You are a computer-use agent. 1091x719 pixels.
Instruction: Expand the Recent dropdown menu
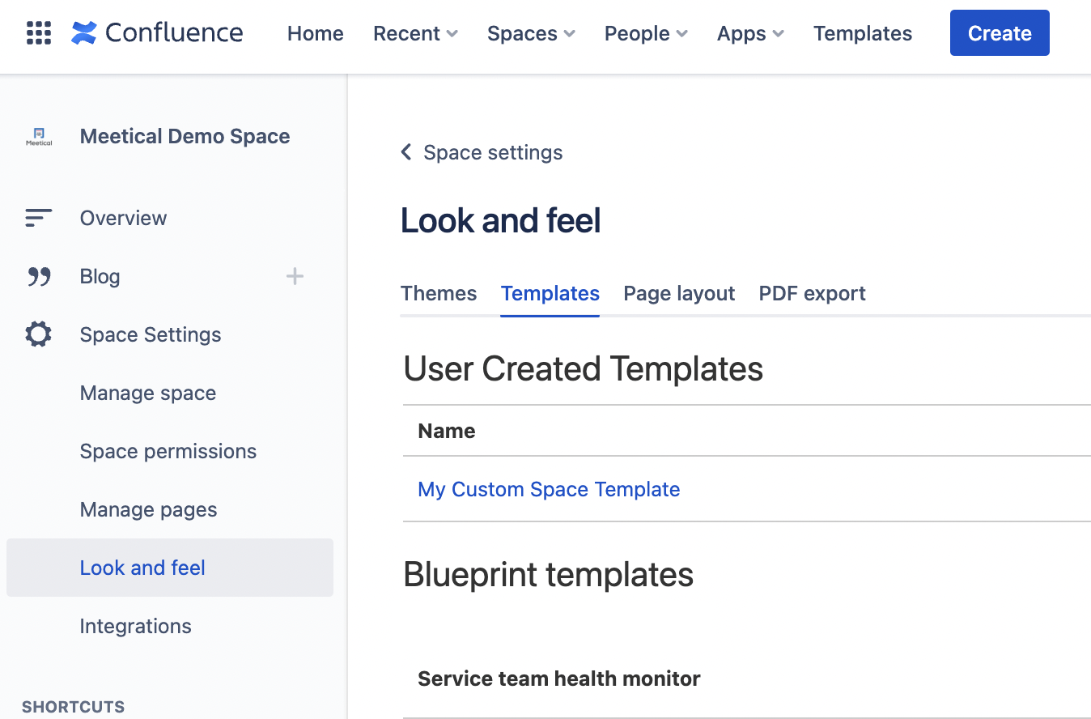coord(415,33)
